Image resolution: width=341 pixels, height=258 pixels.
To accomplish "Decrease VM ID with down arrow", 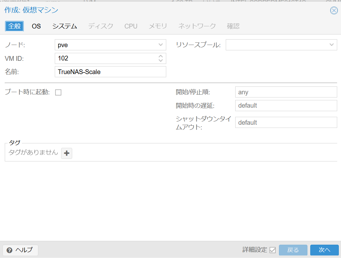I will click(x=161, y=60).
